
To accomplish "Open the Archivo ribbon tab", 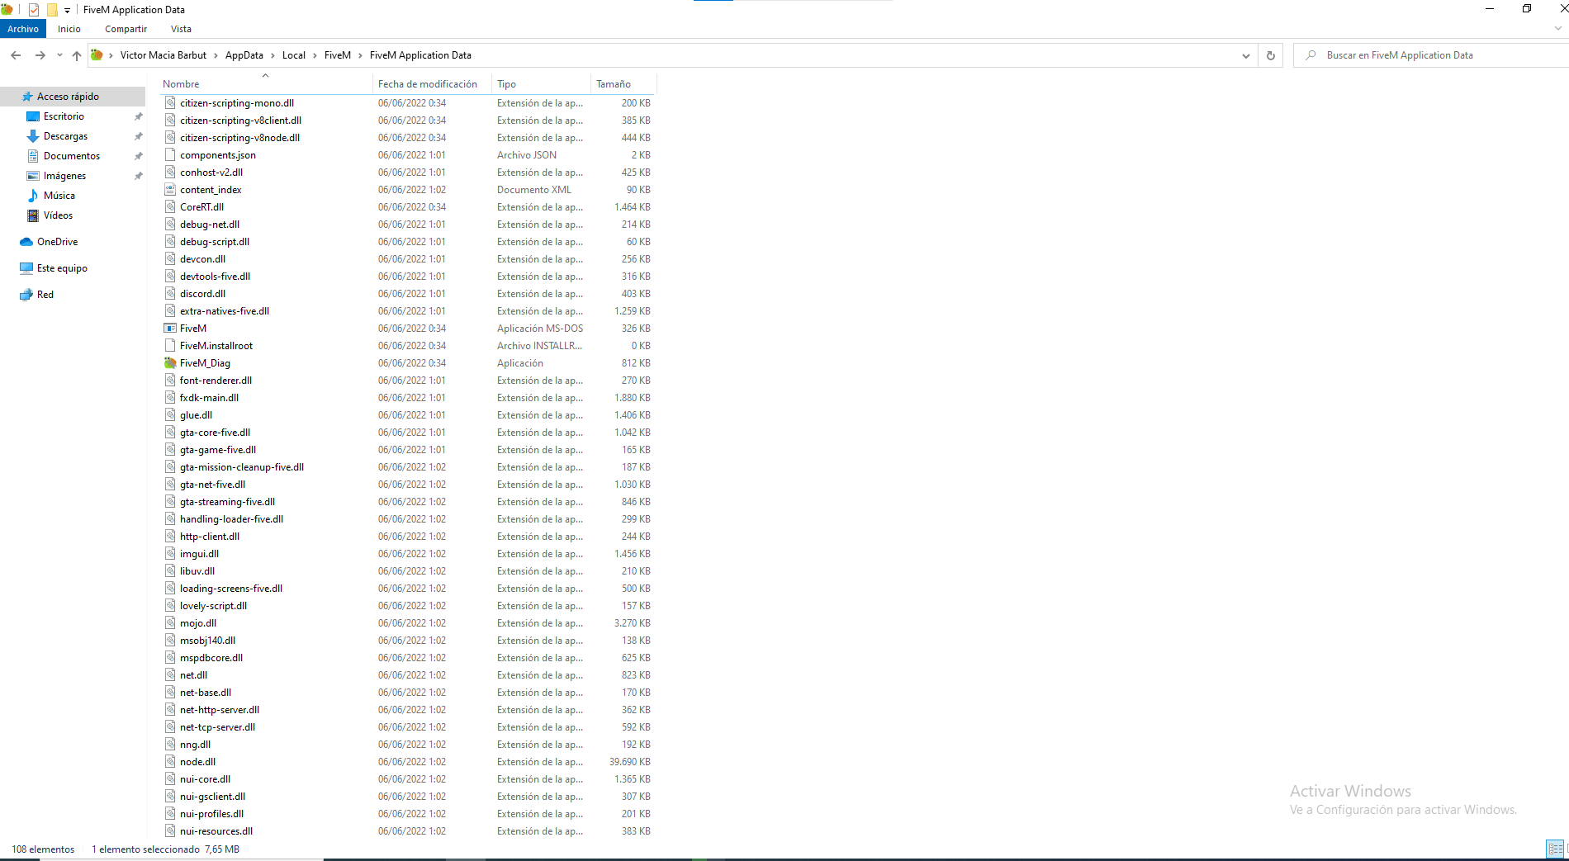I will (x=23, y=29).
